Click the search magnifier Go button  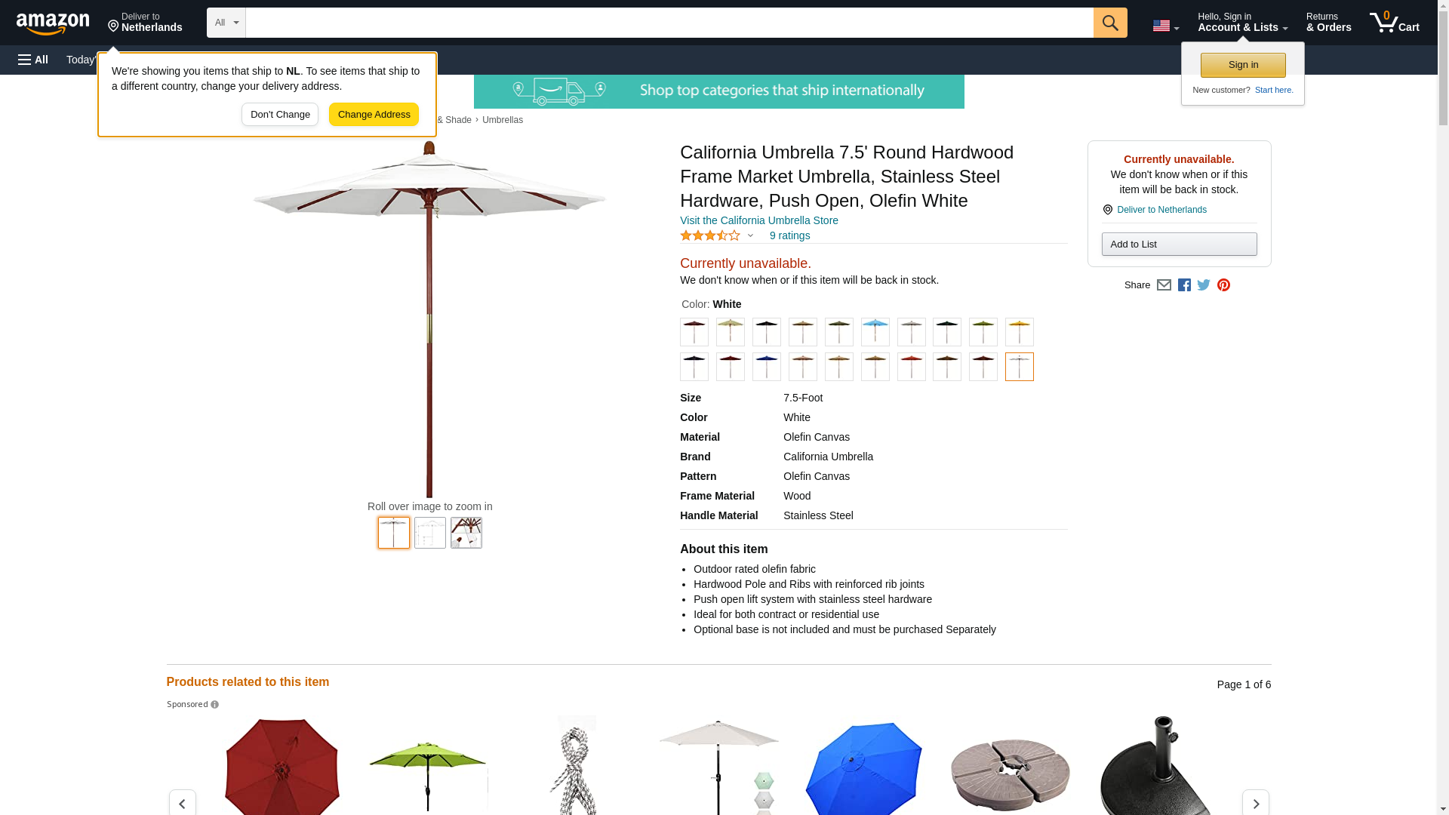(x=1109, y=23)
